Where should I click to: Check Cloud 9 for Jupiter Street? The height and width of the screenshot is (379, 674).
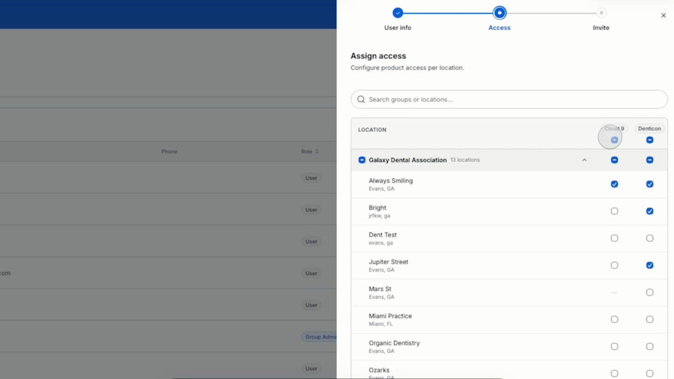pos(614,265)
